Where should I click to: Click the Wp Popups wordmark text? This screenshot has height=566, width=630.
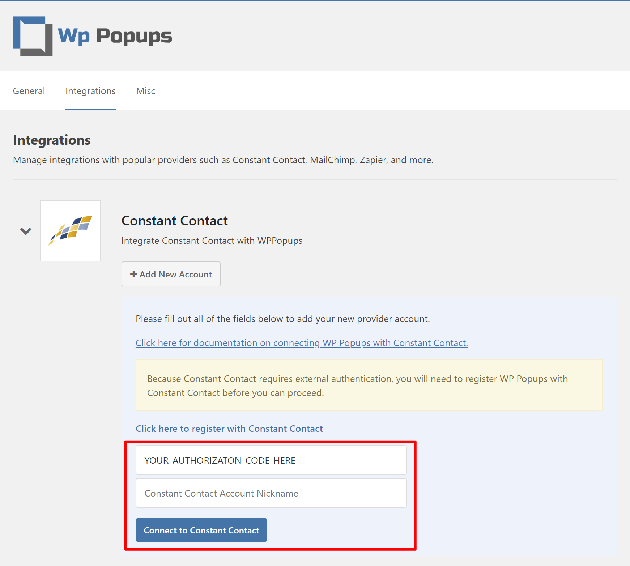pos(115,36)
